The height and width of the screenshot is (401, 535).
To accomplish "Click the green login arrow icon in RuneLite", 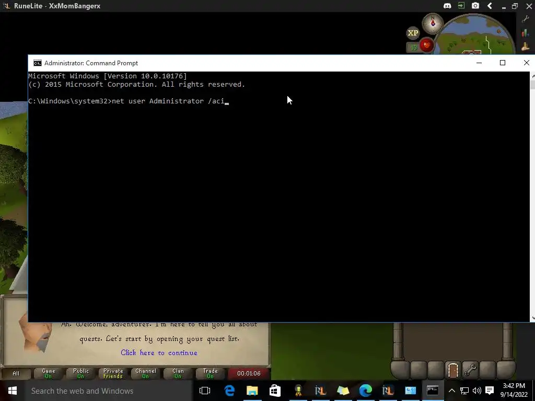I will click(461, 6).
